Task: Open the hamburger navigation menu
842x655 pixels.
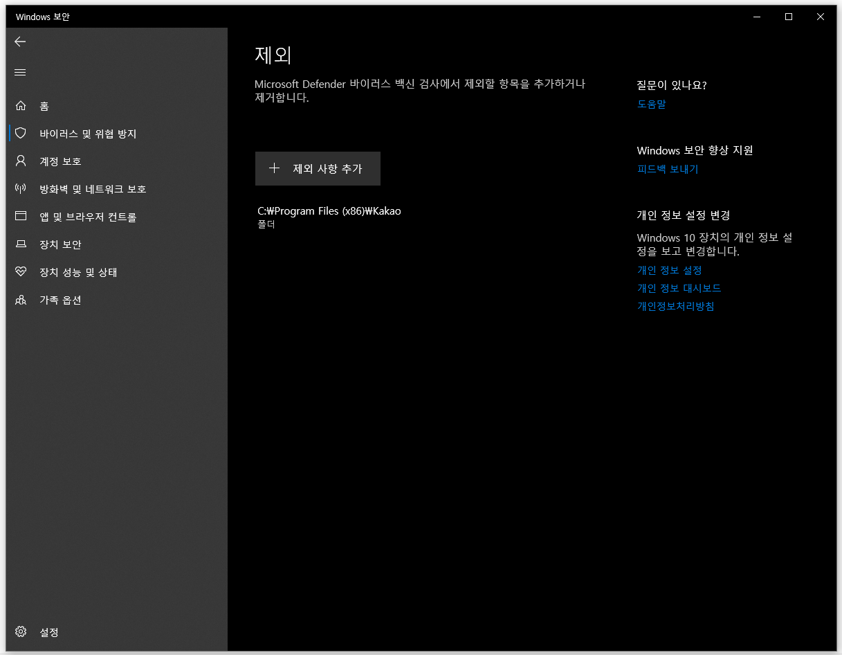Action: 20,72
